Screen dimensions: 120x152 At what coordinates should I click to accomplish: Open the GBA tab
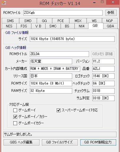110,26
